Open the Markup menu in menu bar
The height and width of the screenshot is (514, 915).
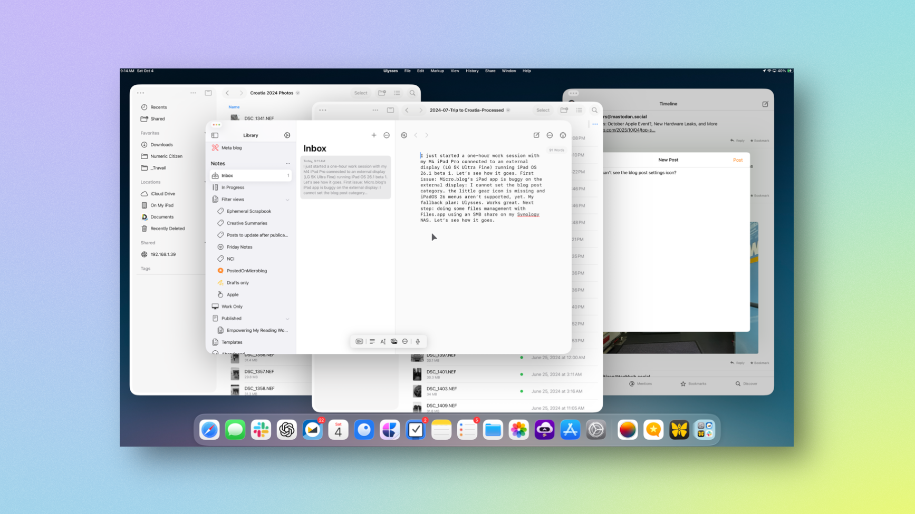(x=437, y=71)
